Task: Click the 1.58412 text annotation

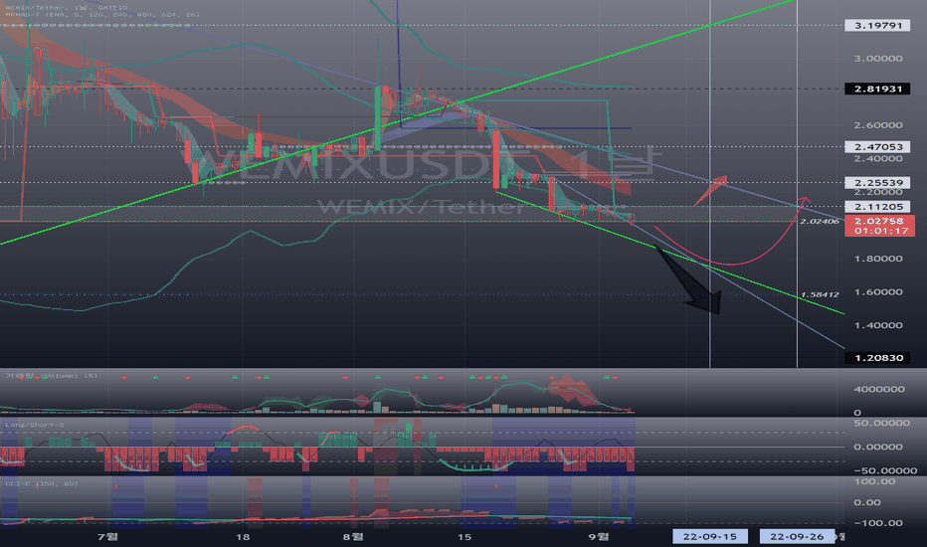Action: coord(820,294)
